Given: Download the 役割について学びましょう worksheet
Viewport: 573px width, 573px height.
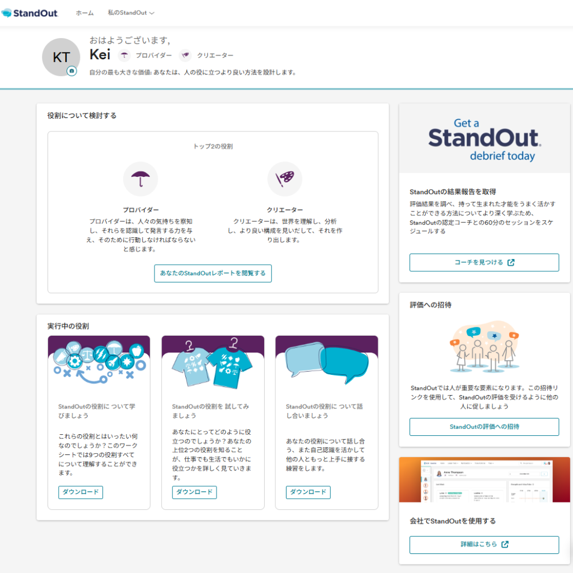Looking at the screenshot, I should 81,492.
